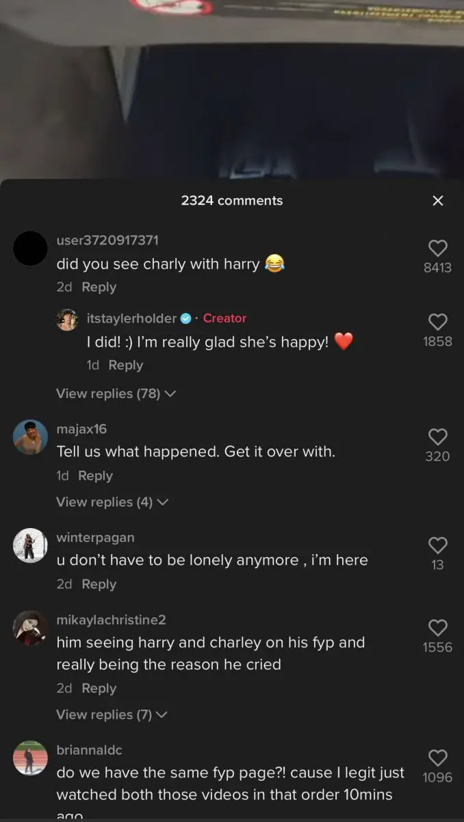Select the 2324 comments header
This screenshot has height=822, width=464.
tap(232, 201)
